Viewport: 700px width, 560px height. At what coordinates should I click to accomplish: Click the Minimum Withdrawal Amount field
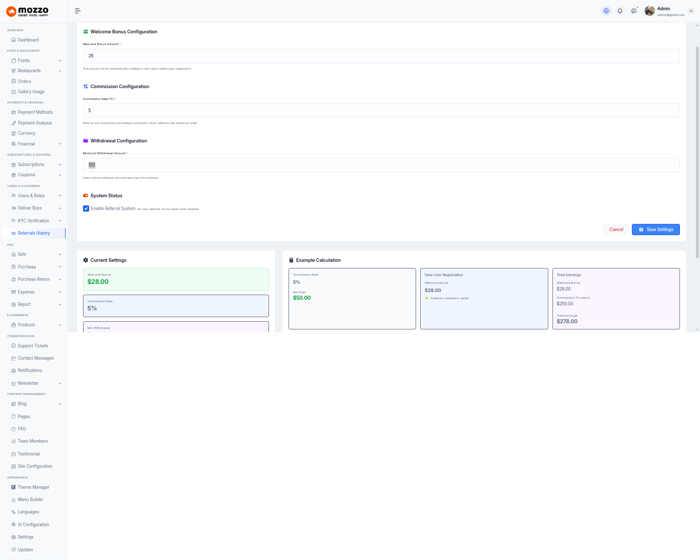[x=381, y=165]
